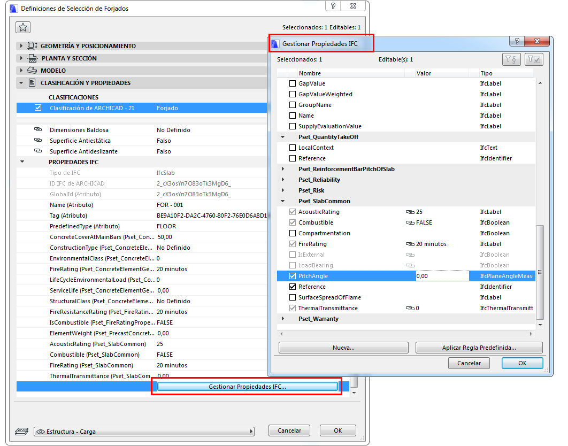Uncheck Reference under Pset_SlabCommon
Image resolution: width=568 pixels, height=446 pixels.
[x=293, y=287]
